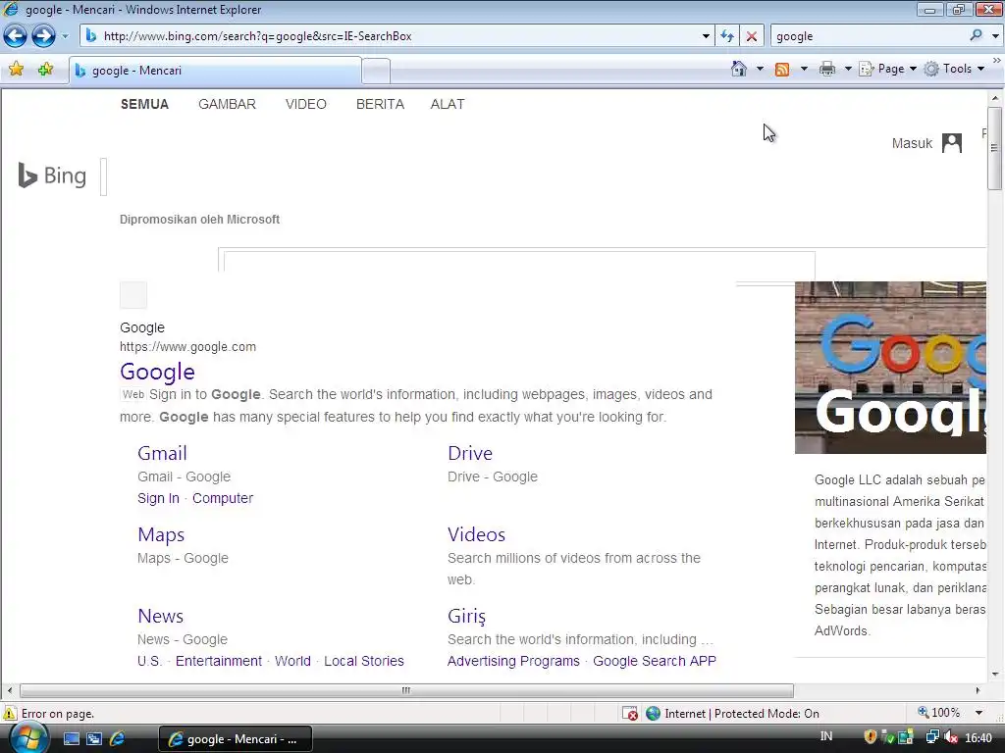
Task: Open the Drive sitelink
Action: tap(470, 453)
